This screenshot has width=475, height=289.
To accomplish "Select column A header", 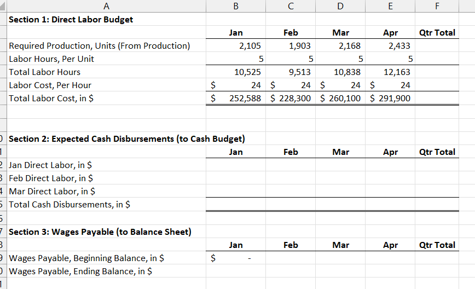I will [x=106, y=6].
